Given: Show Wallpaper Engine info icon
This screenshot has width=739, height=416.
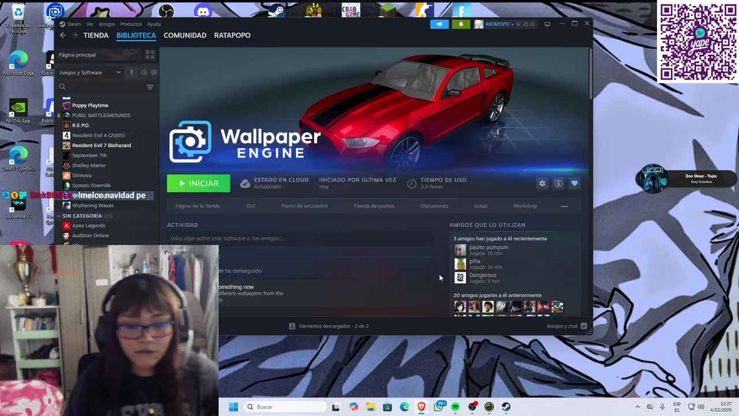Looking at the screenshot, I should [x=558, y=183].
